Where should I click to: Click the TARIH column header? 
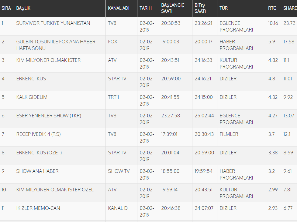click(x=146, y=8)
